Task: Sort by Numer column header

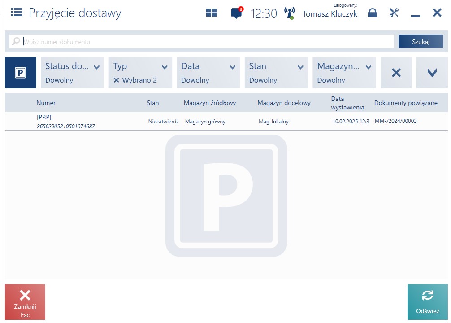Action: [46, 103]
